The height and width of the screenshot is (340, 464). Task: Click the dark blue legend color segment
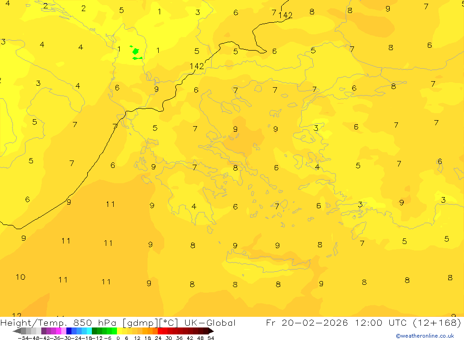point(69,331)
